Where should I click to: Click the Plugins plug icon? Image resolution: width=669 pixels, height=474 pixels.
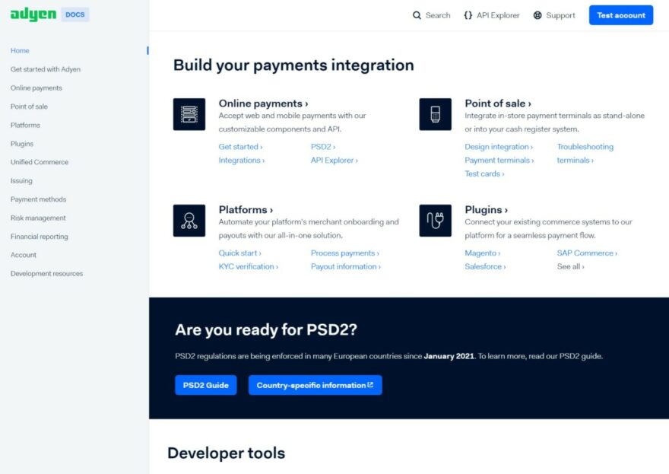coord(435,221)
